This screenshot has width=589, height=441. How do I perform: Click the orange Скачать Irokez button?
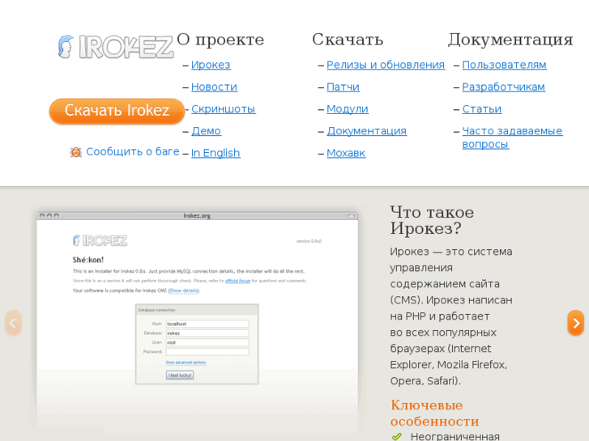pyautogui.click(x=117, y=111)
